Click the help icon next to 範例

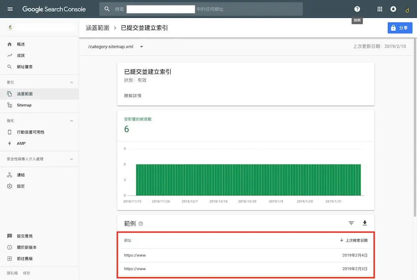141,224
